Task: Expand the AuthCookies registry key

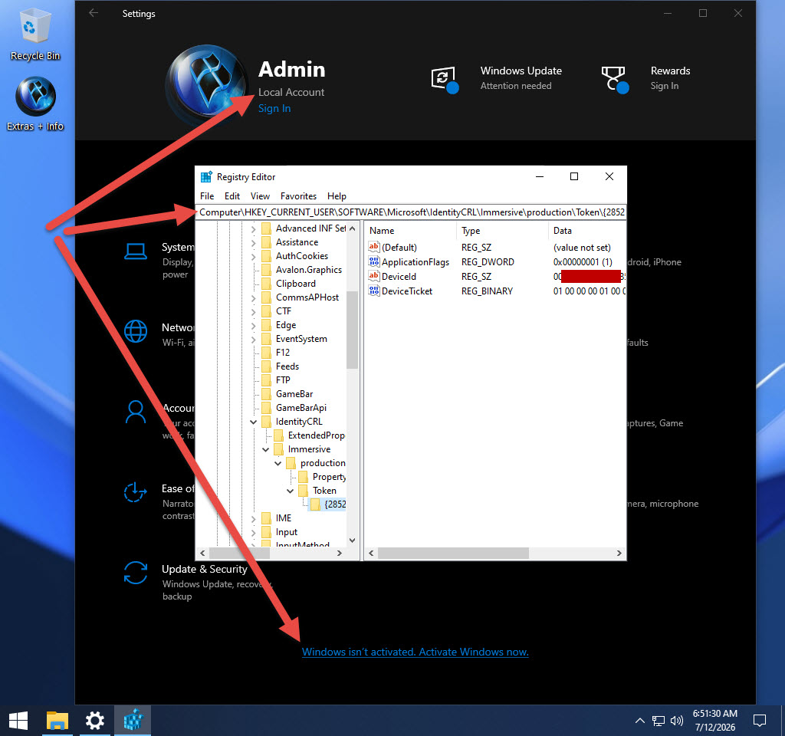Action: click(253, 257)
